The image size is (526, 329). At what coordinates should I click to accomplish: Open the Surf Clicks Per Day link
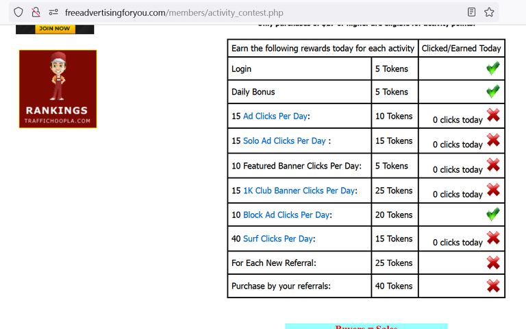[x=278, y=239]
